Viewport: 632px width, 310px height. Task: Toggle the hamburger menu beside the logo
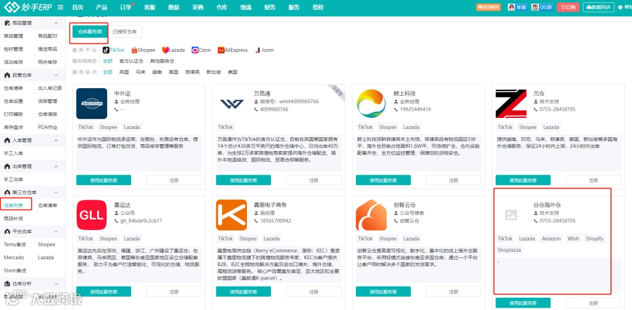coord(60,7)
